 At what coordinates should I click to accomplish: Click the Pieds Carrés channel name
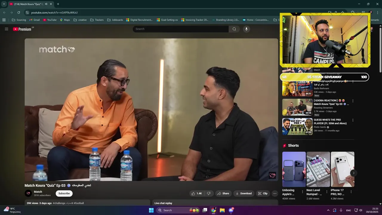320,127
